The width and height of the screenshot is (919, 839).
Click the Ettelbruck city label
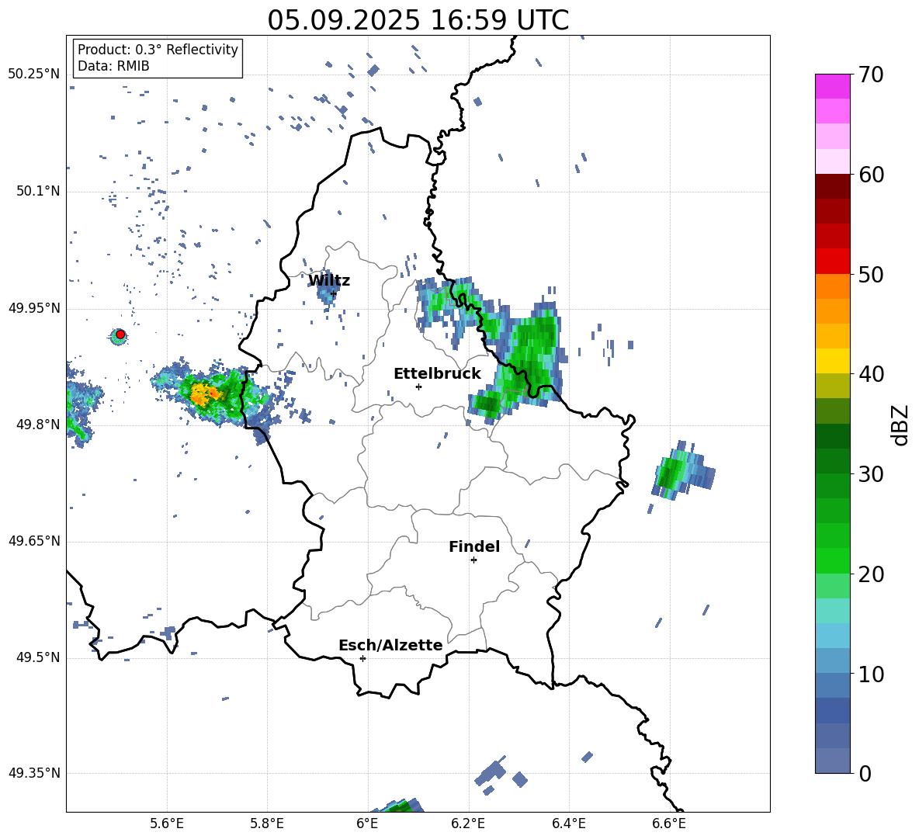pyautogui.click(x=437, y=374)
